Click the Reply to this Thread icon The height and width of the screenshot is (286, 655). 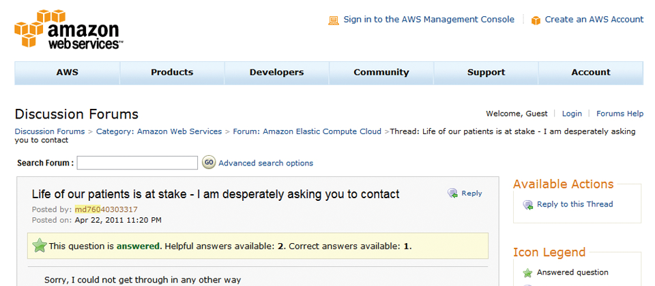(528, 205)
